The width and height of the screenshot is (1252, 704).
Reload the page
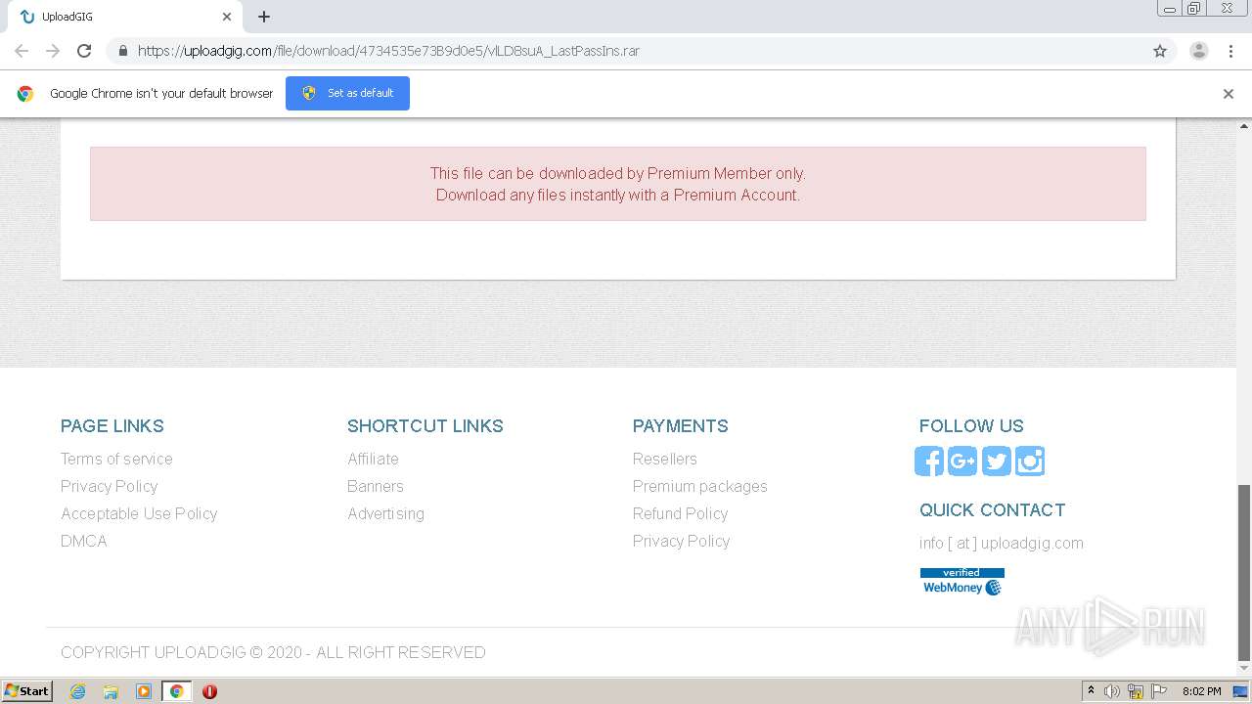[x=84, y=51]
